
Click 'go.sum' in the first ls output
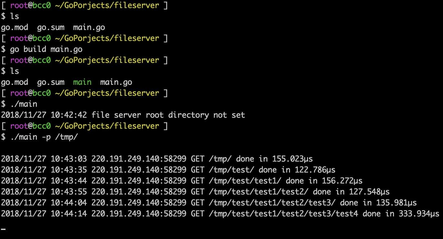[x=51, y=27]
